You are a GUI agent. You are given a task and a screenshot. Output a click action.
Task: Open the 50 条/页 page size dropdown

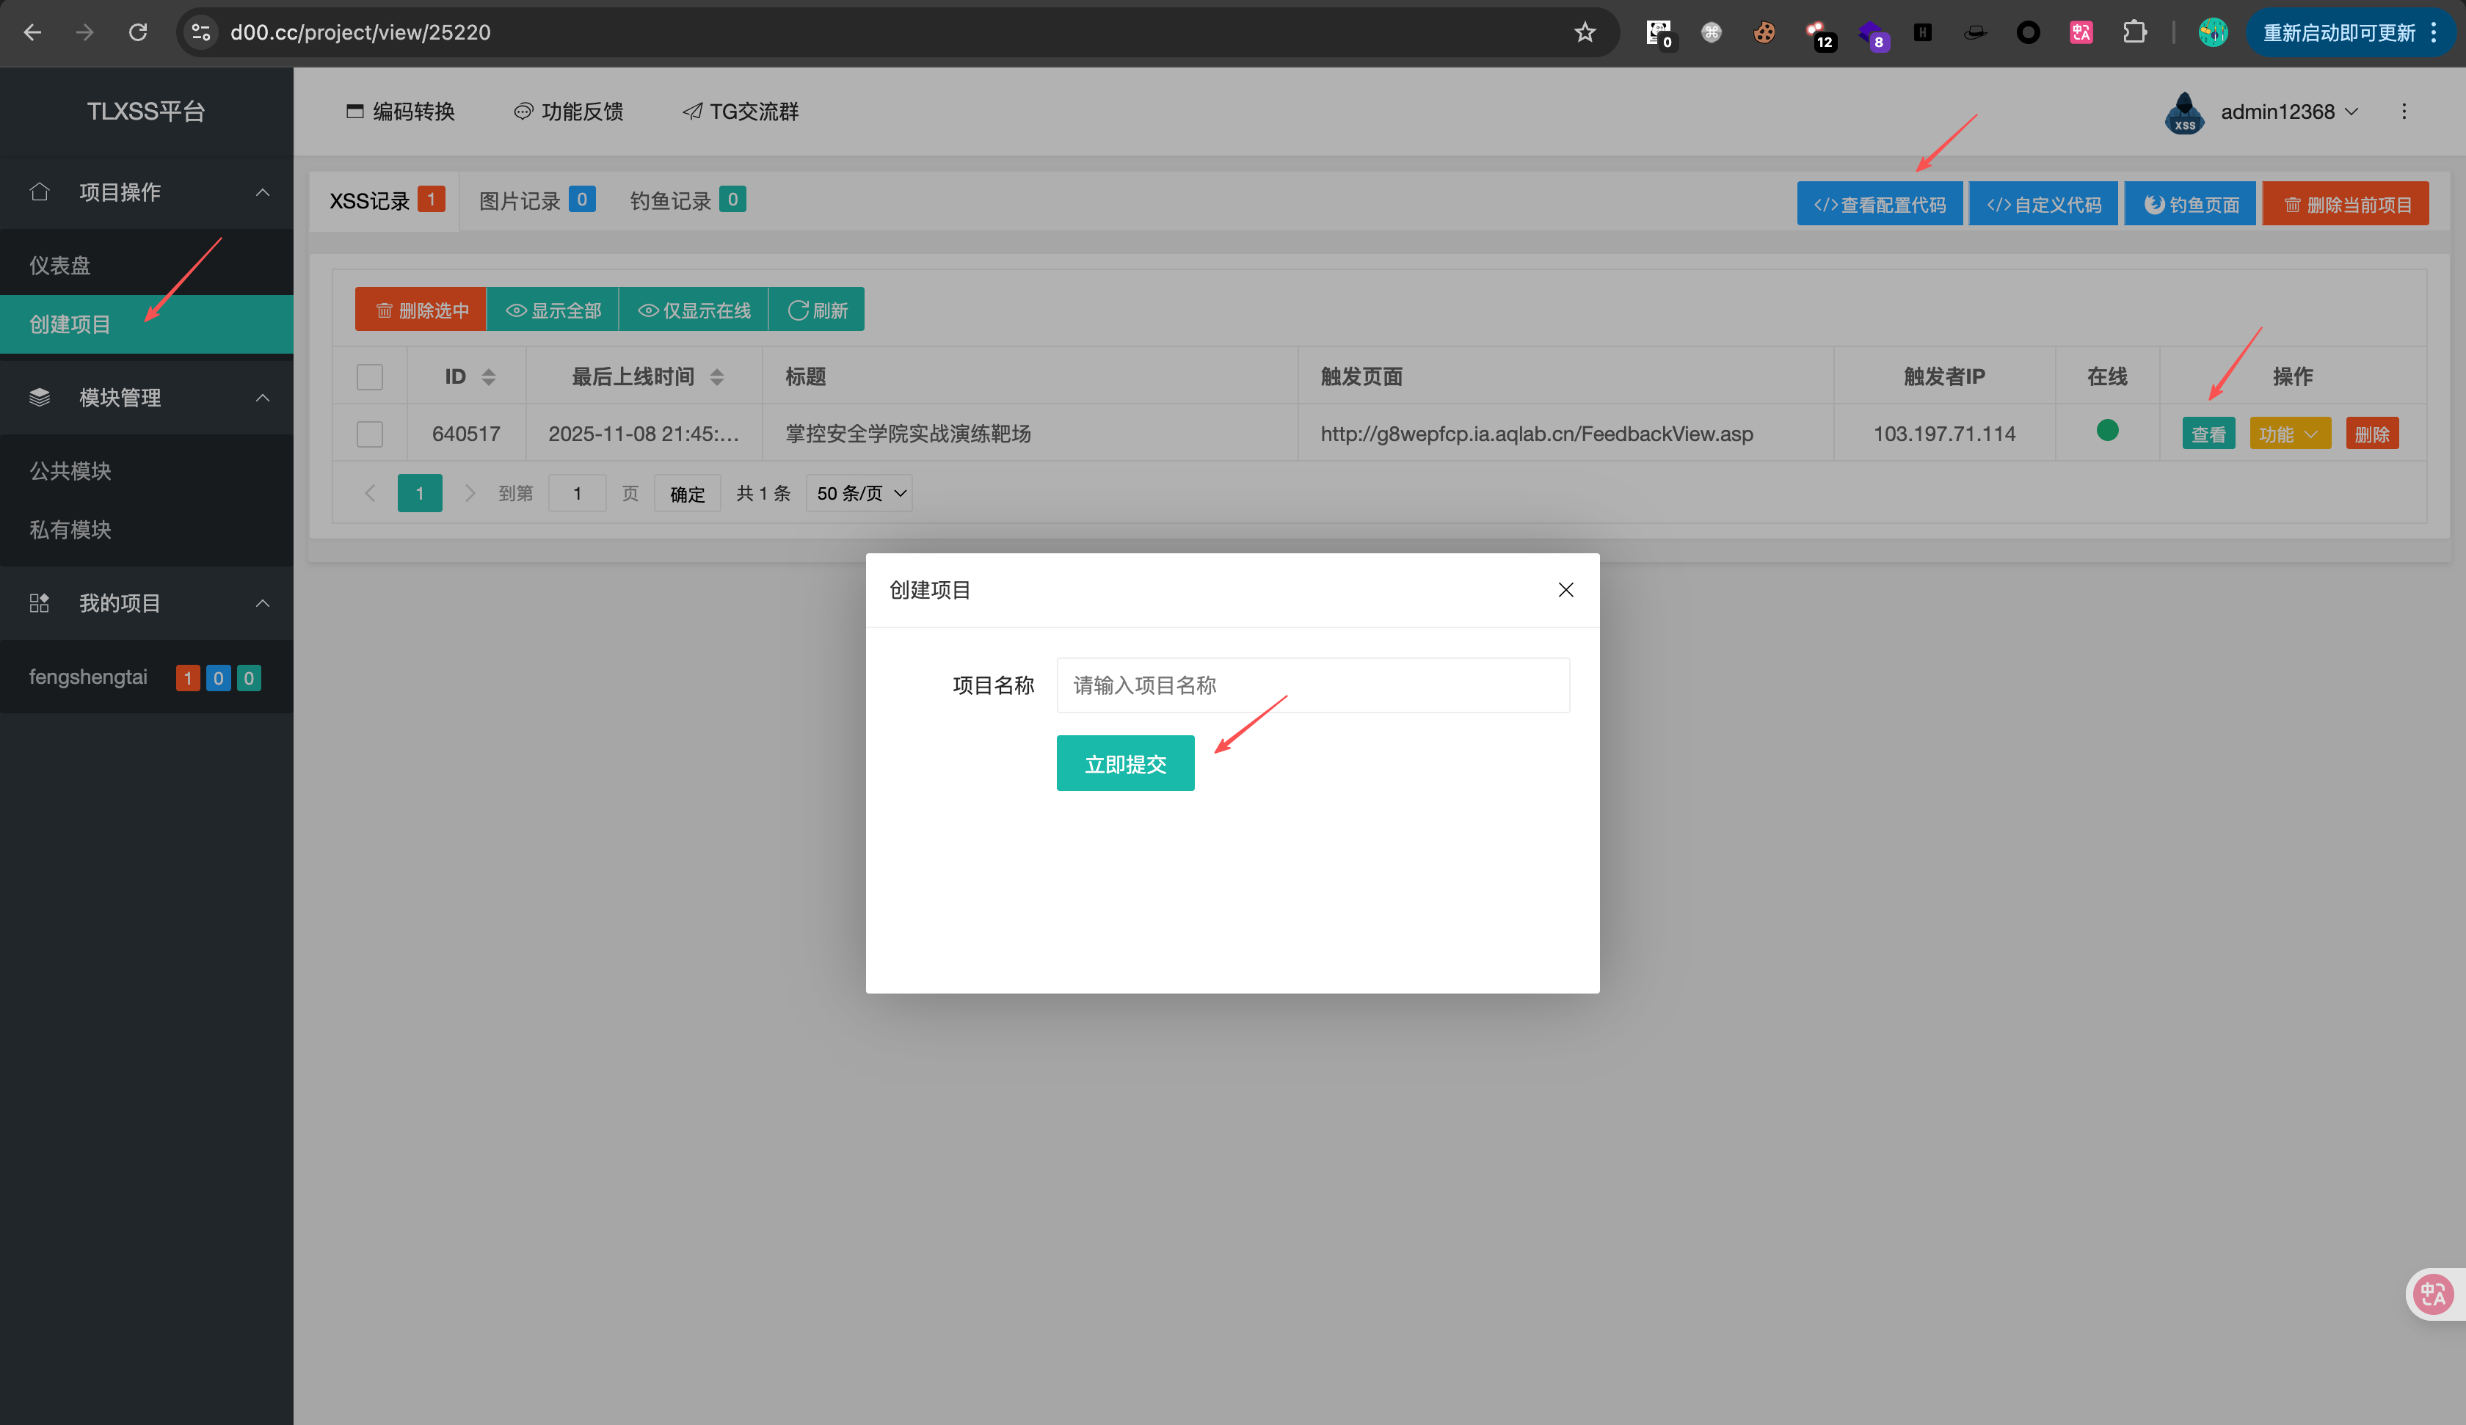pos(860,493)
